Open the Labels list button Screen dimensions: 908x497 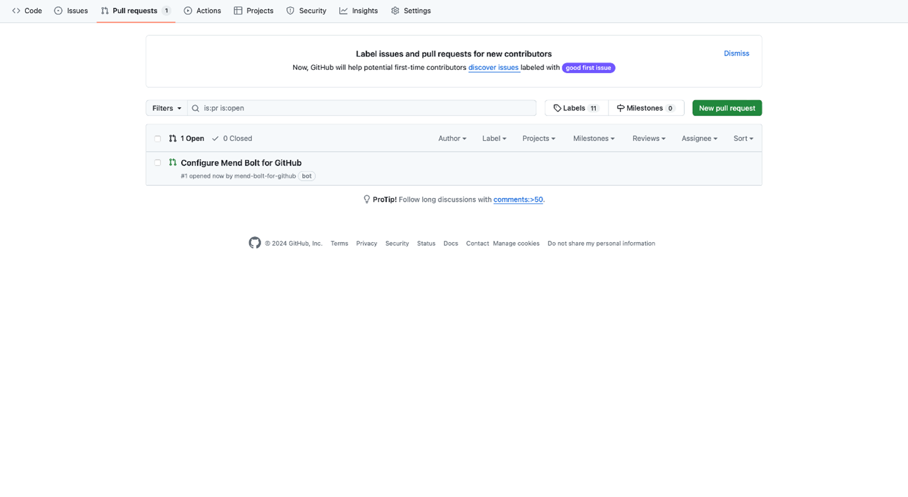pyautogui.click(x=576, y=108)
